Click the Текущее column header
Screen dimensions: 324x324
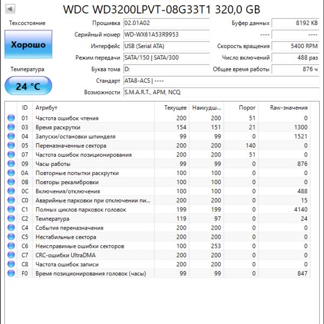coord(172,107)
